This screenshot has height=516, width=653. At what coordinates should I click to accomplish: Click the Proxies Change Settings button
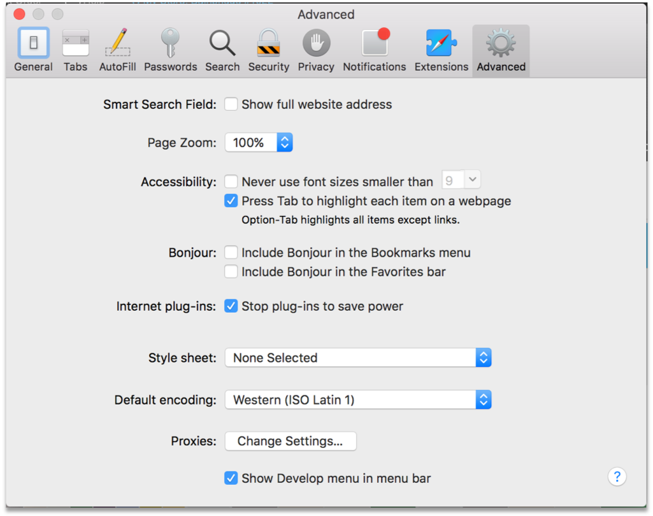(291, 441)
